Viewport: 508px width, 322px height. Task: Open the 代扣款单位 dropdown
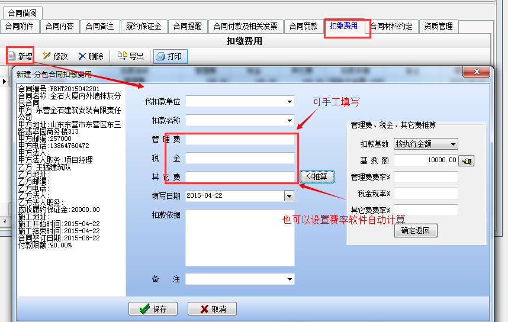[289, 101]
